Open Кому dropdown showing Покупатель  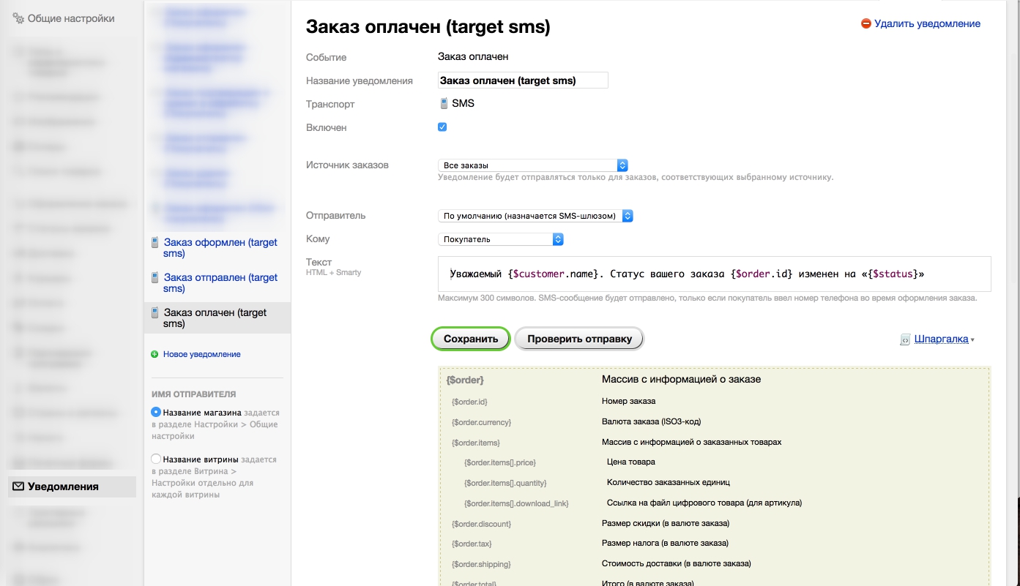[x=501, y=239]
